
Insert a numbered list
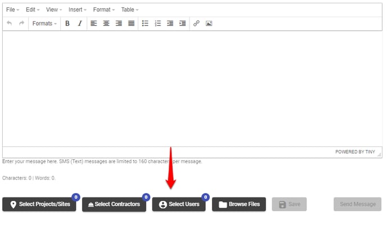pyautogui.click(x=157, y=24)
